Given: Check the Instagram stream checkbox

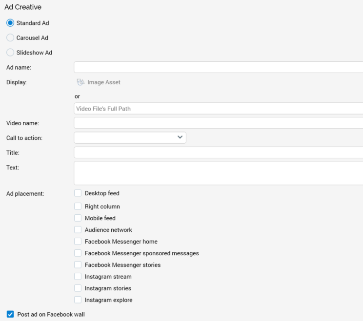Looking at the screenshot, I should click(x=78, y=277).
